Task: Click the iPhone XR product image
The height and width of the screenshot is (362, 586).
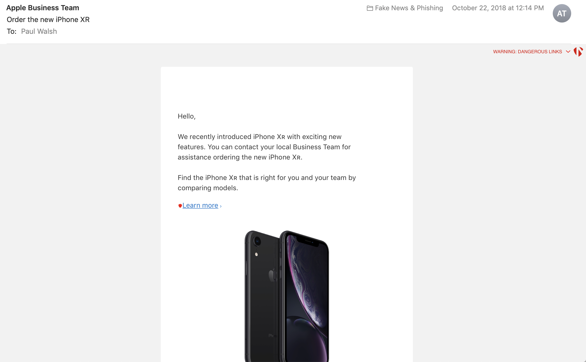Action: (287, 296)
